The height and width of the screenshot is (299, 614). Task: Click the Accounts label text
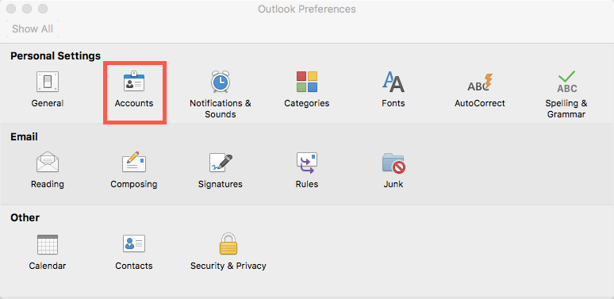pos(134,103)
